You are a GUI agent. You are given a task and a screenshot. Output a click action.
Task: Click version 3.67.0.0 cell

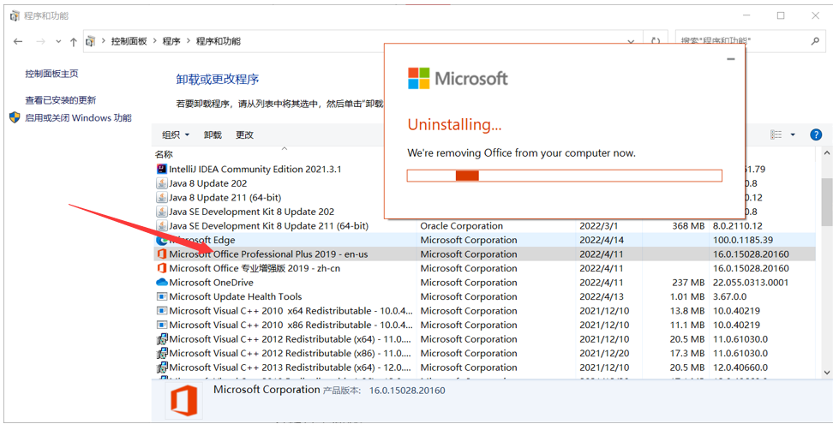point(729,296)
